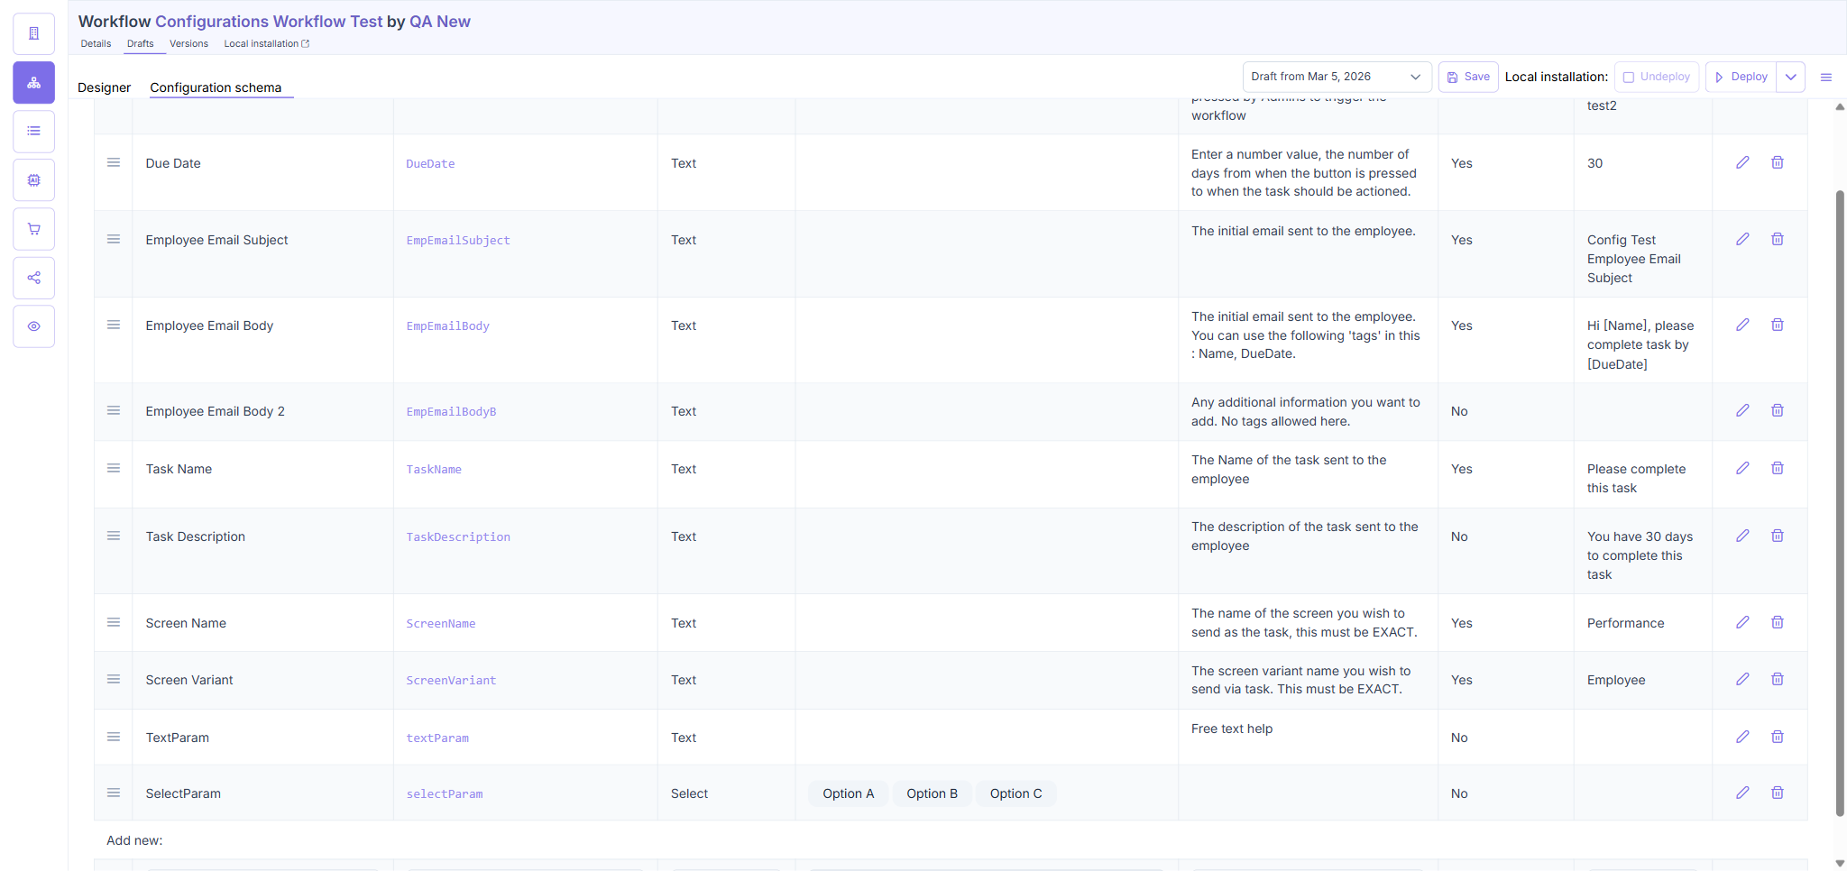Screen dimensions: 1847x871
Task: Switch to the Designer tab
Action: (104, 87)
